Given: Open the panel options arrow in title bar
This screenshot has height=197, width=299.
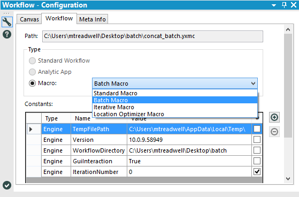Looking at the screenshot, I should [274, 5].
